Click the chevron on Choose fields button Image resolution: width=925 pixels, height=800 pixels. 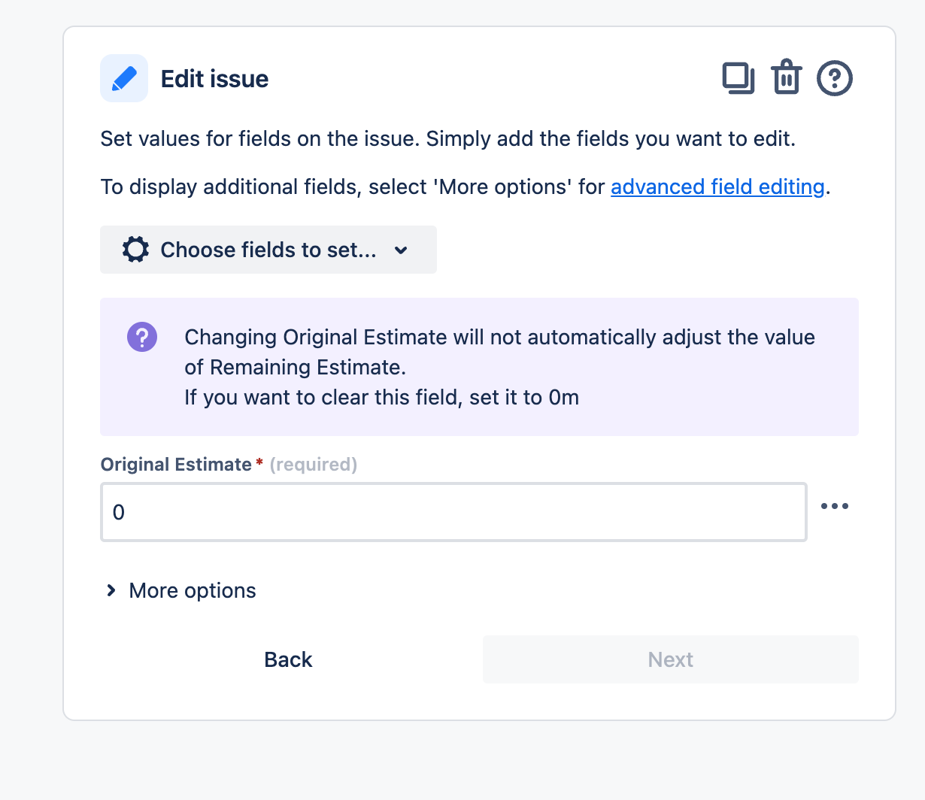pos(401,250)
